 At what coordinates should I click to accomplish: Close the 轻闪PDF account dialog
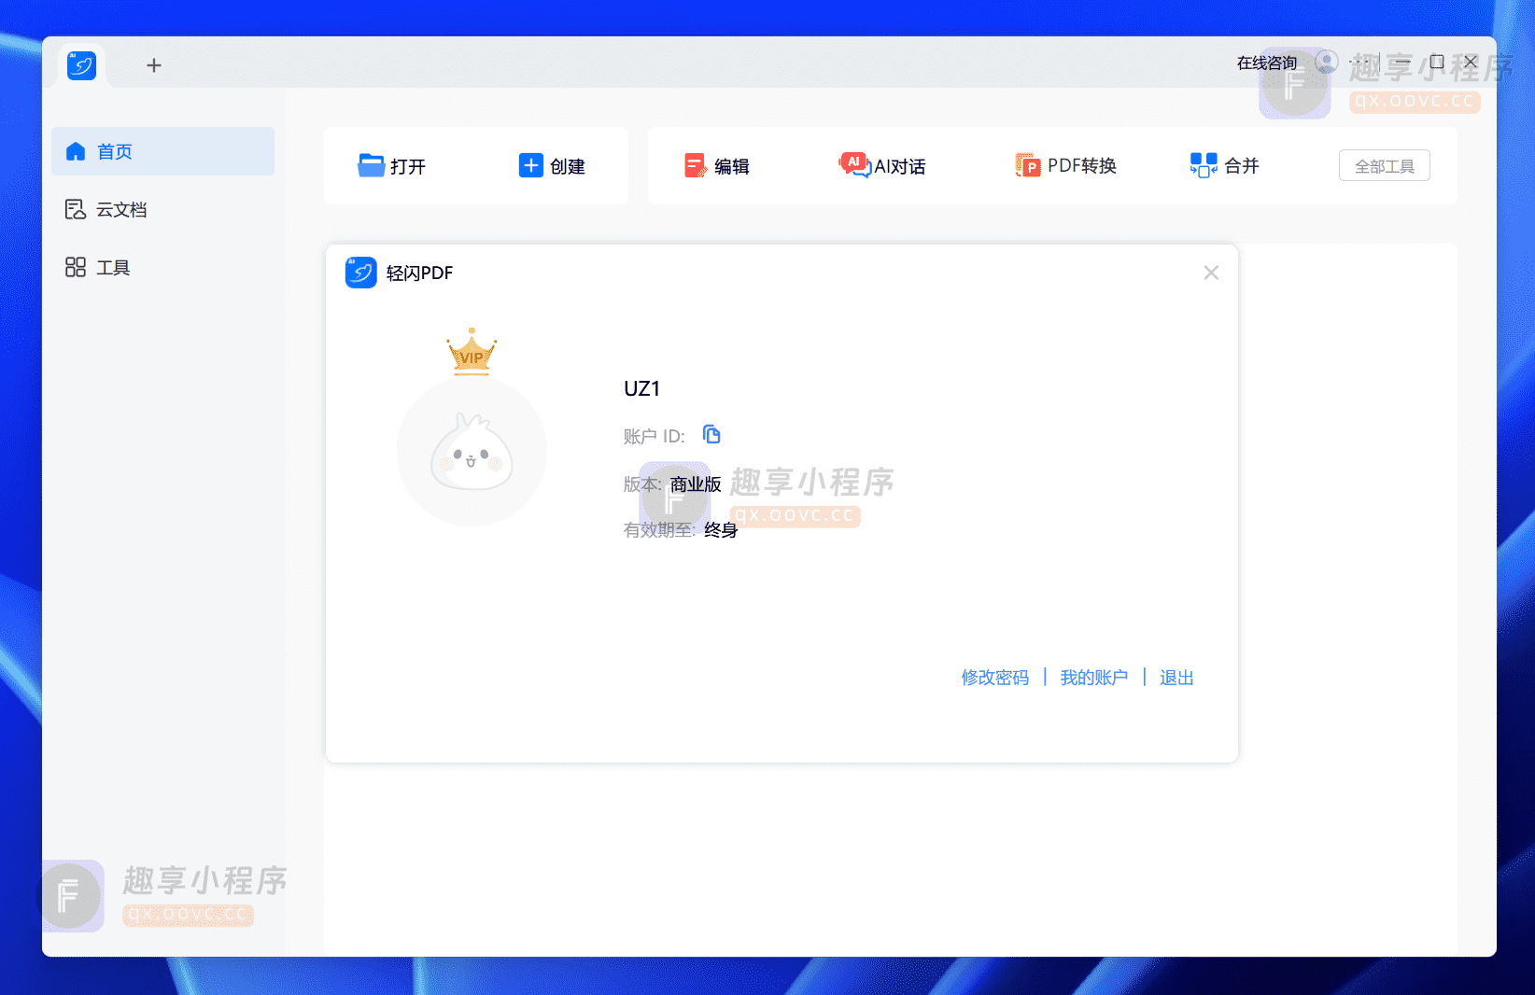1211,273
